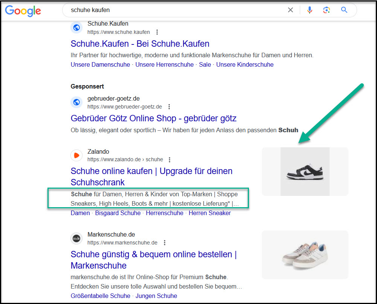377x304 pixels.
Task: Click snippet 'Schuhe für Damen, Herren & Kinder'
Action: click(154, 199)
